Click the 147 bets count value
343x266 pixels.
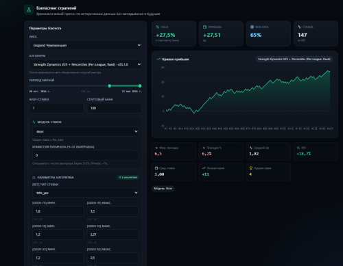[x=303, y=35]
